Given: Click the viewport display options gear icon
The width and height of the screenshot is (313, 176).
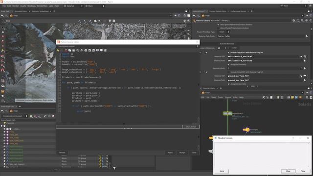Looking at the screenshot, I should point(185,21).
